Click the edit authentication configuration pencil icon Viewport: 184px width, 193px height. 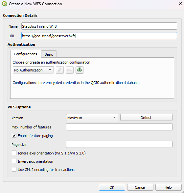[60, 70]
